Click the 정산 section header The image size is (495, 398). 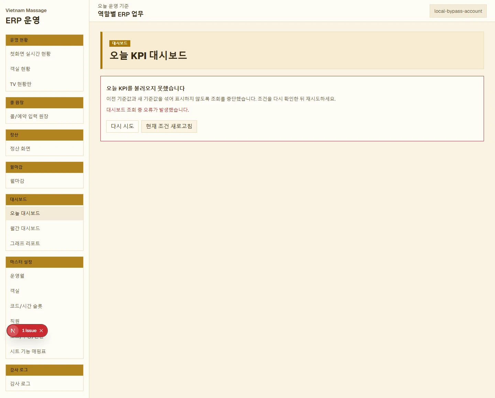tap(44, 135)
